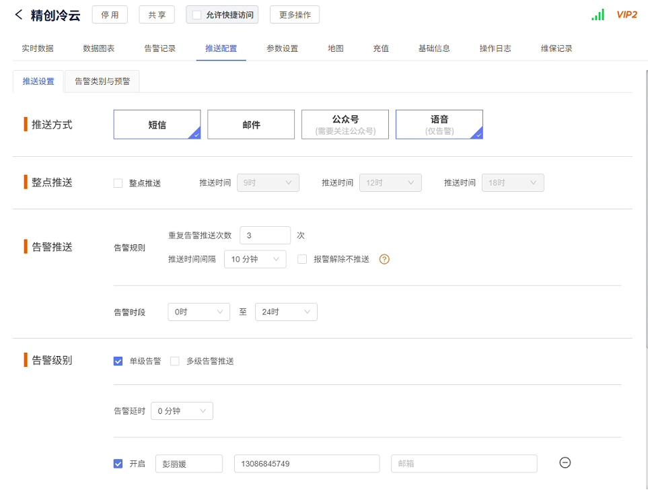Click the VIP2 badge icon
The width and height of the screenshot is (648, 492).
tap(626, 15)
